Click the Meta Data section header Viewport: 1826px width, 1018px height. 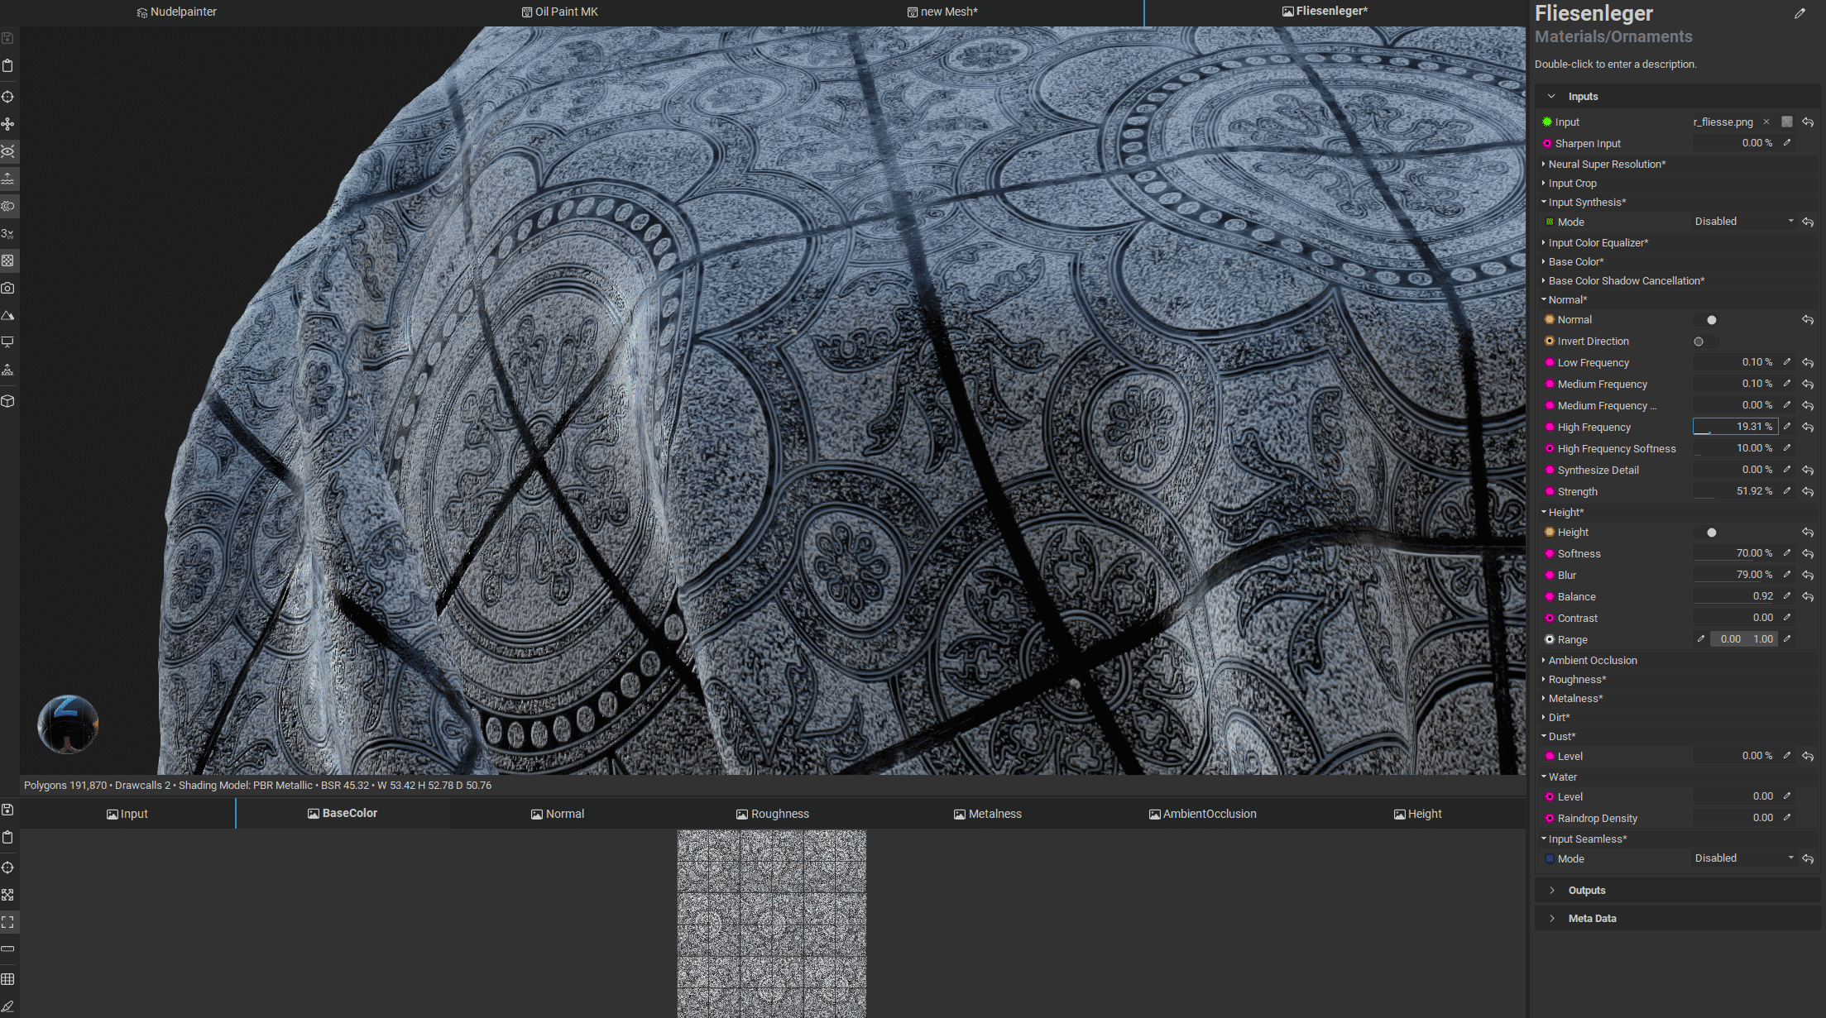(x=1591, y=919)
